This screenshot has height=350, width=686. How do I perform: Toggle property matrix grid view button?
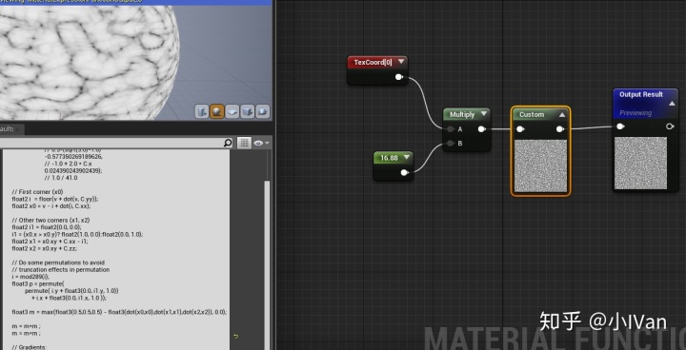pyautogui.click(x=244, y=143)
